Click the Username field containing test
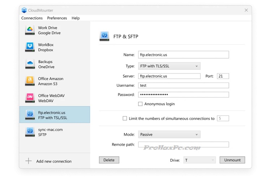 184,85
